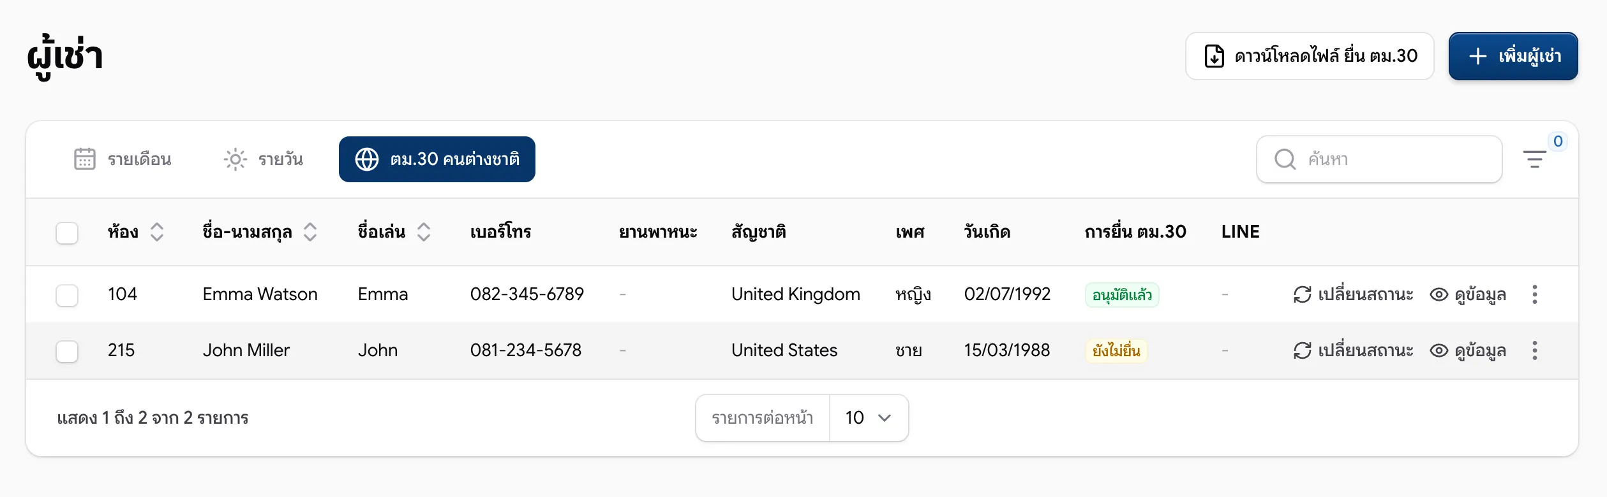1607x497 pixels.
Task: Click birth date 15/03/1988
Action: 1007,350
